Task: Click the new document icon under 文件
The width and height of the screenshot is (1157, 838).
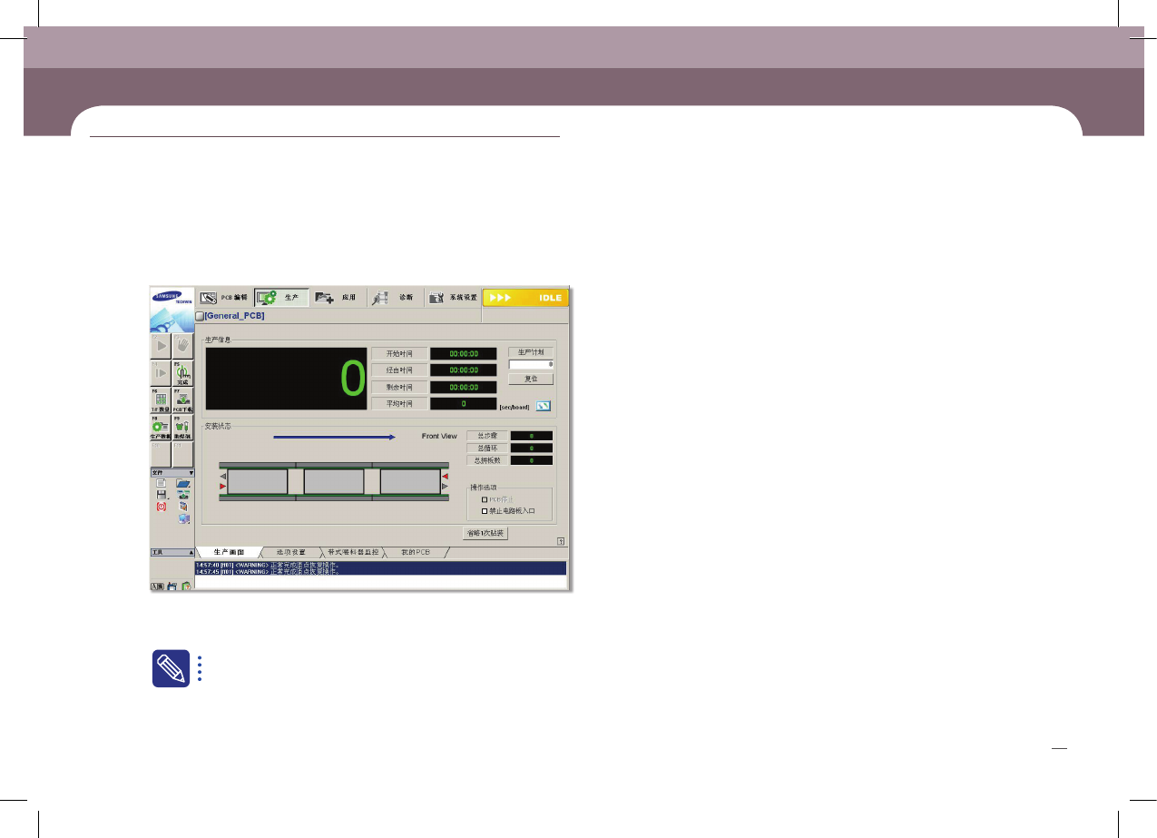Action: [x=161, y=483]
